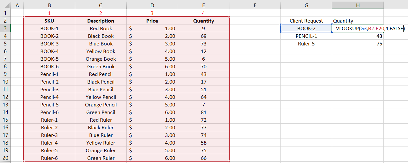The width and height of the screenshot is (408, 163).
Task: Click the Quantity header in column E
Action: (203, 21)
